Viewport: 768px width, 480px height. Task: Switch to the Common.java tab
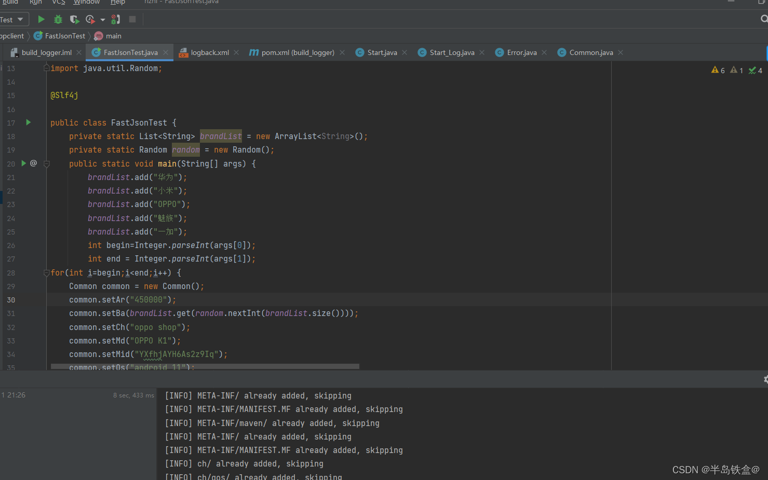pyautogui.click(x=586, y=52)
